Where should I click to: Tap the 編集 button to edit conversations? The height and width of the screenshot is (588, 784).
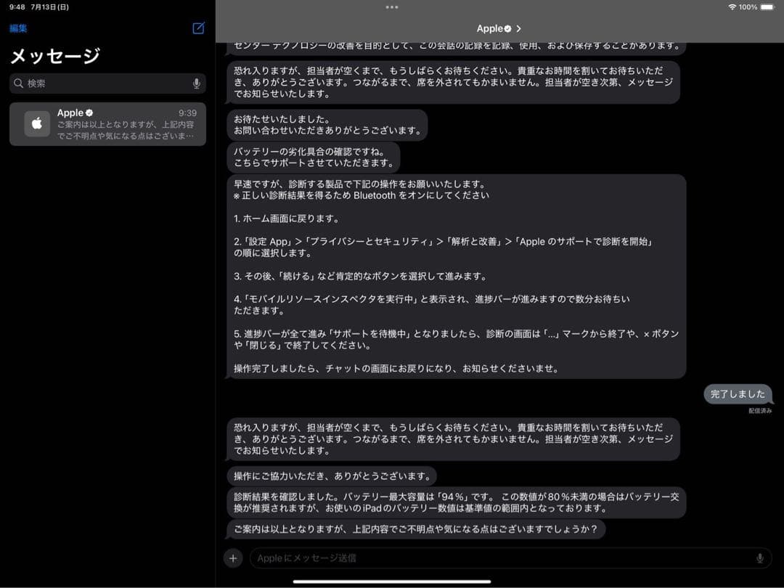click(x=17, y=28)
